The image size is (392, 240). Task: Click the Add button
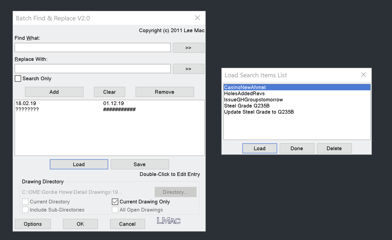[54, 92]
